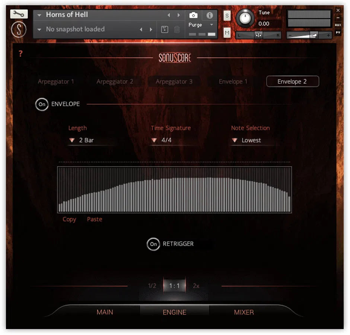The height and width of the screenshot is (335, 350).
Task: Click the Sonuscore logo
Action: [175, 58]
